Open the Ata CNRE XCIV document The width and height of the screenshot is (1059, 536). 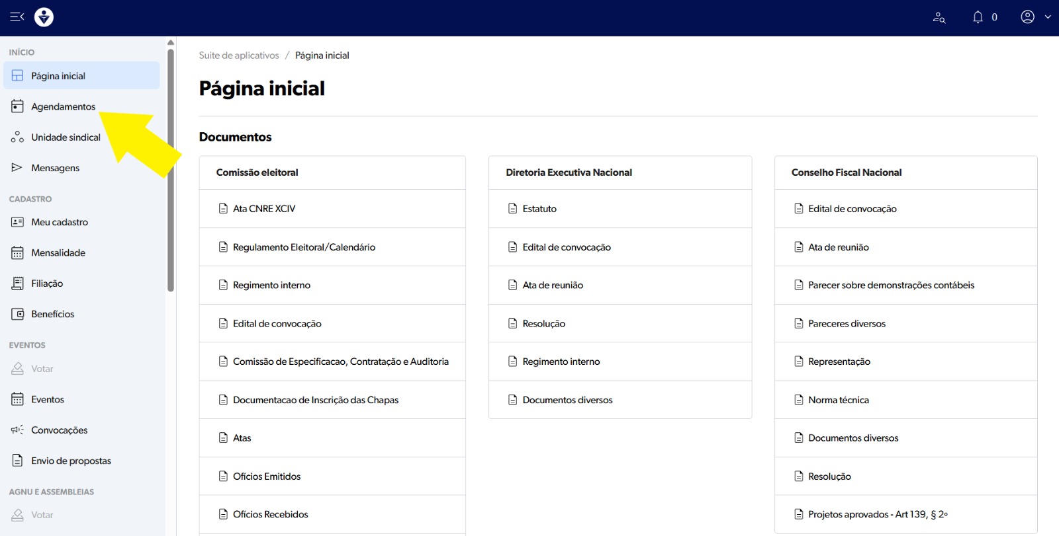click(264, 209)
